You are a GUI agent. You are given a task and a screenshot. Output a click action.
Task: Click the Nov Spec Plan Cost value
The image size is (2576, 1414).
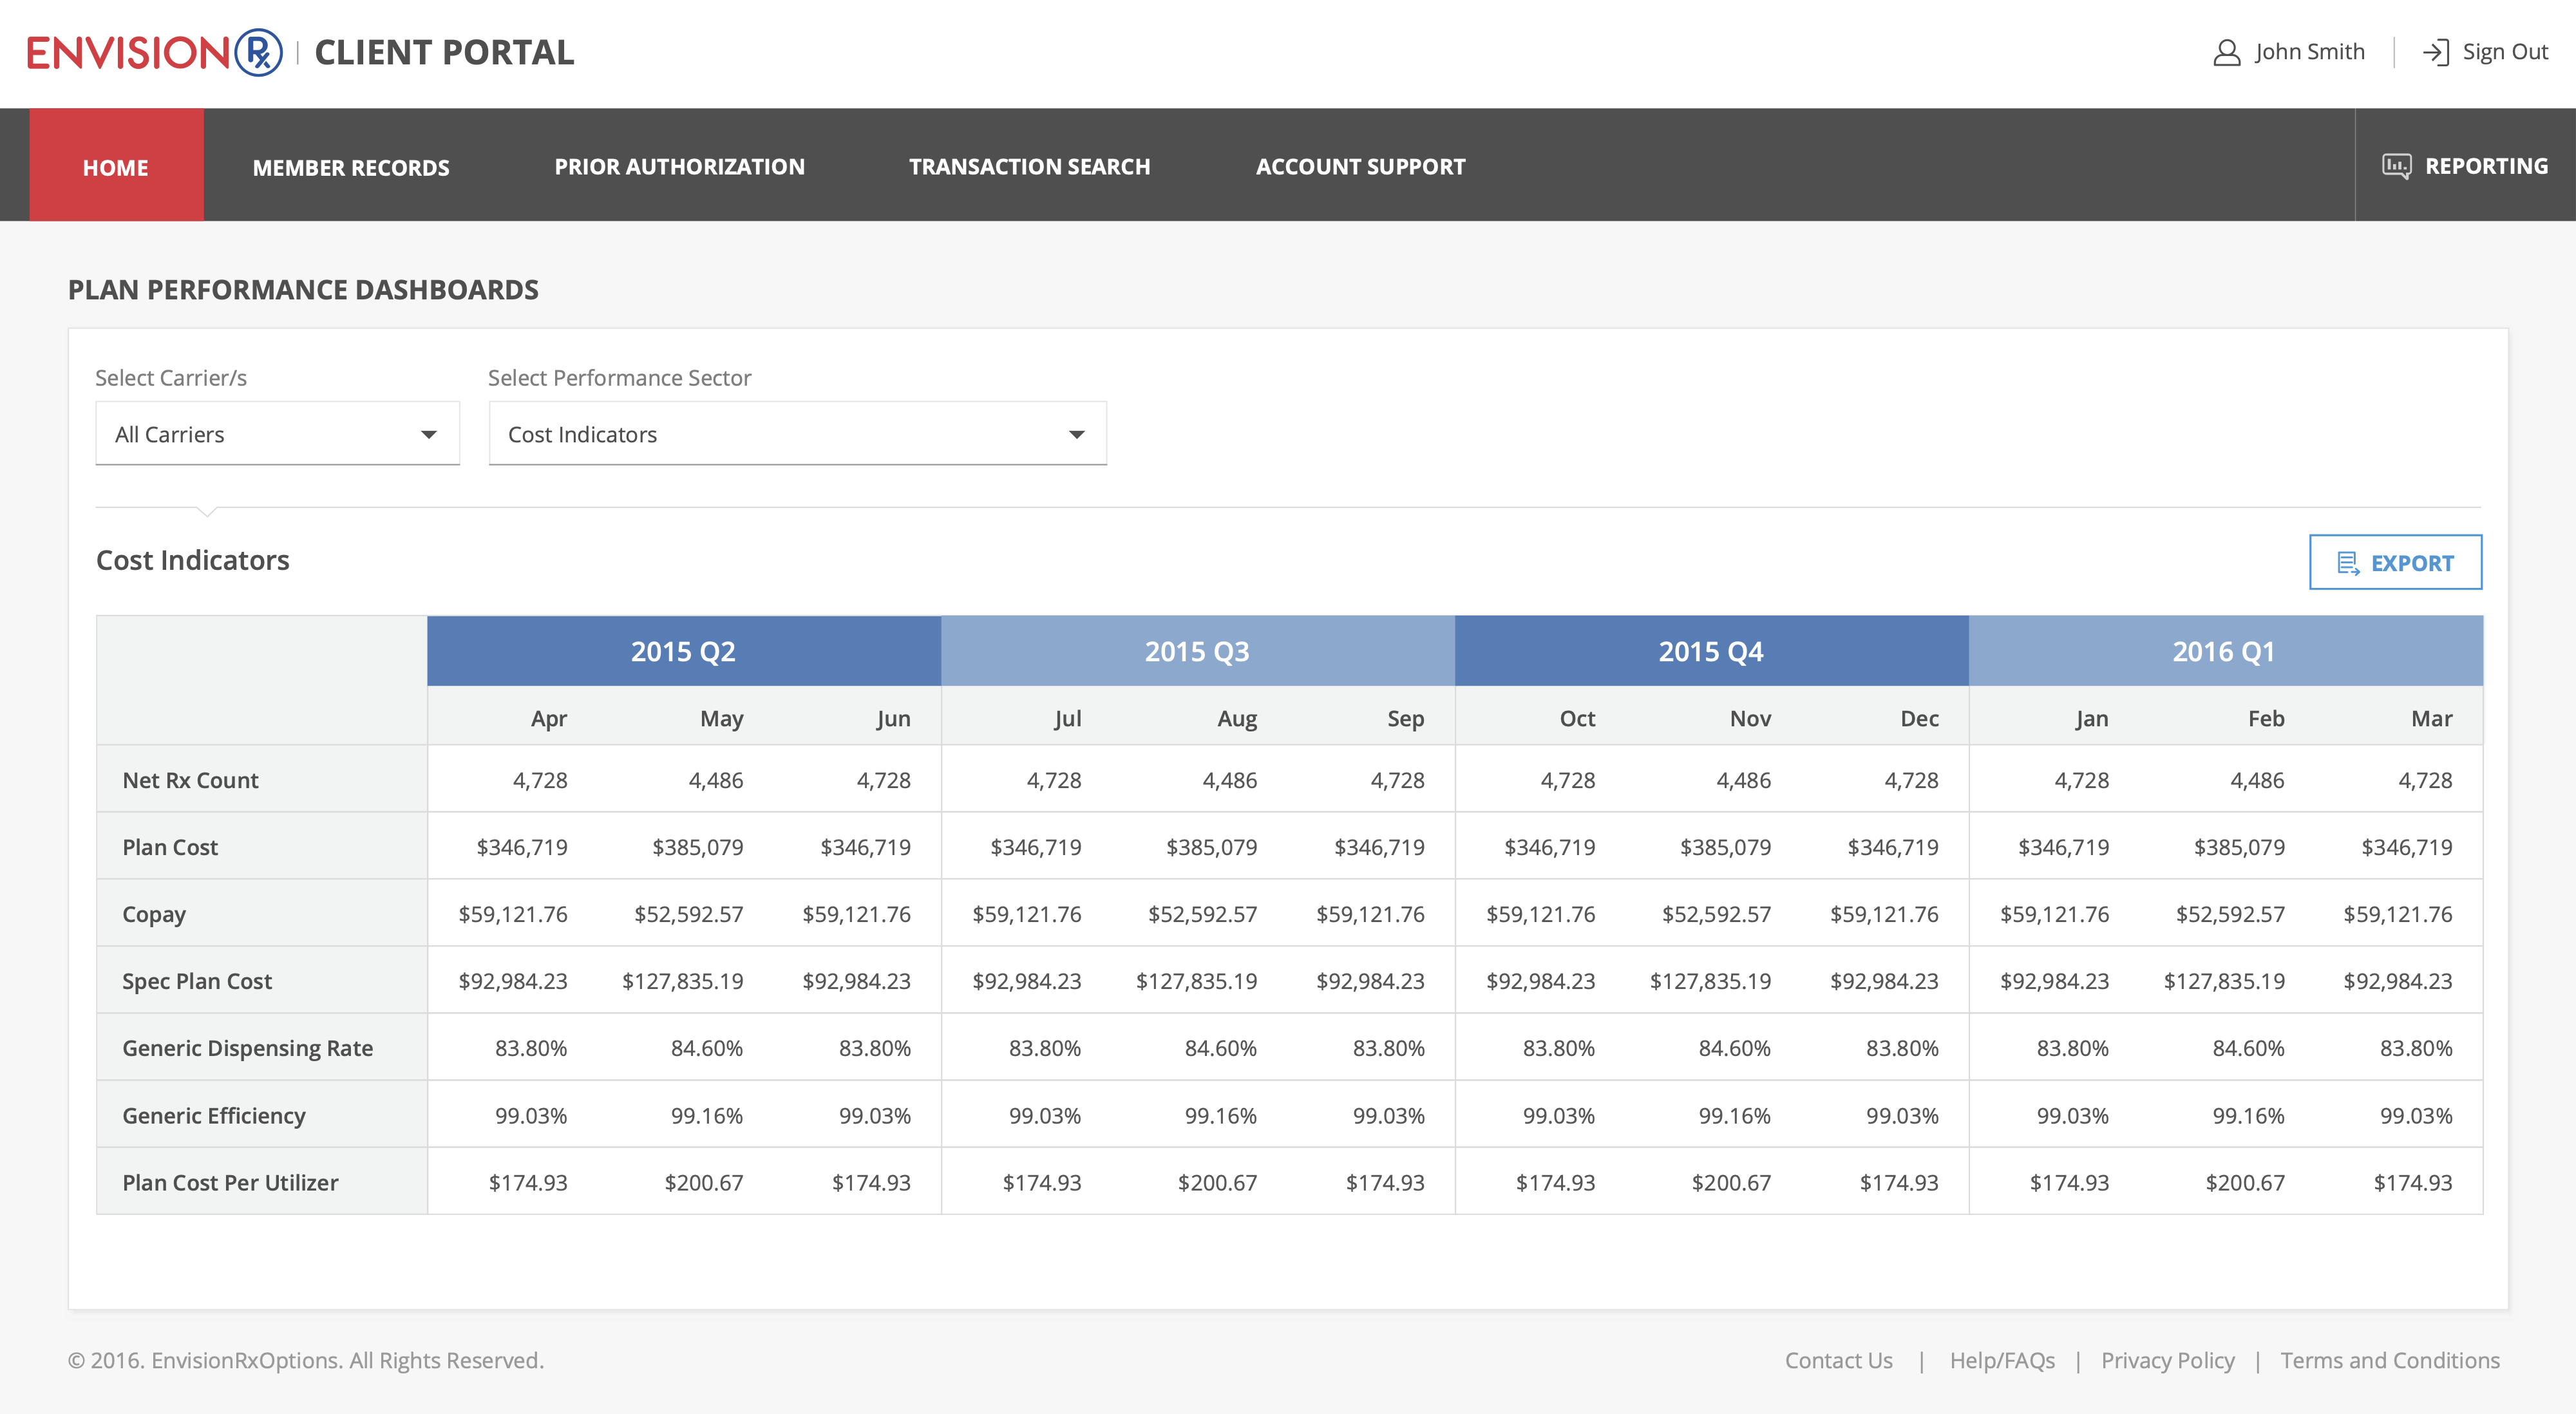point(1710,981)
